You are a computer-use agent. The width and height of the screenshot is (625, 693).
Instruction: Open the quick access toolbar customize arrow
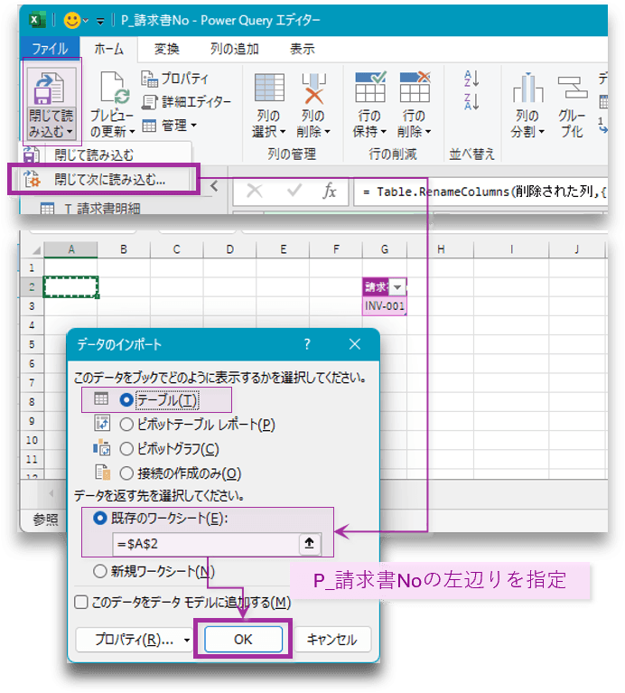(x=100, y=21)
